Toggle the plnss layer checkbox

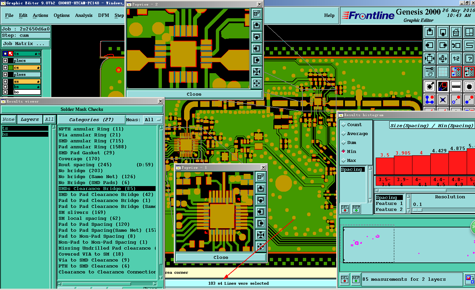[x=5, y=74]
